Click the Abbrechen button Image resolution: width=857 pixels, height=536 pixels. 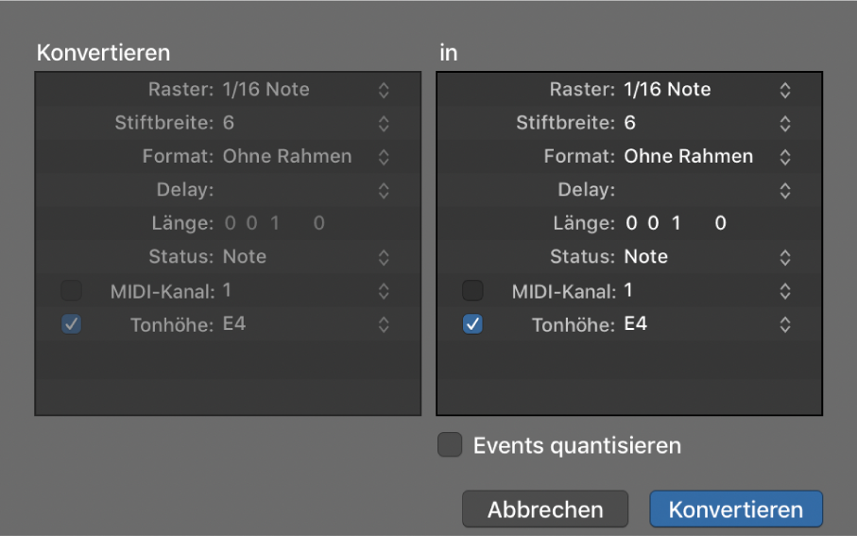[x=545, y=510]
